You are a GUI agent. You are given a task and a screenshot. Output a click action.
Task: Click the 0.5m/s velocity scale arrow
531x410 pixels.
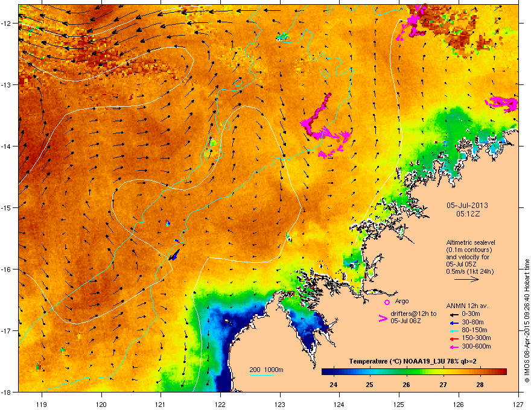click(x=466, y=279)
